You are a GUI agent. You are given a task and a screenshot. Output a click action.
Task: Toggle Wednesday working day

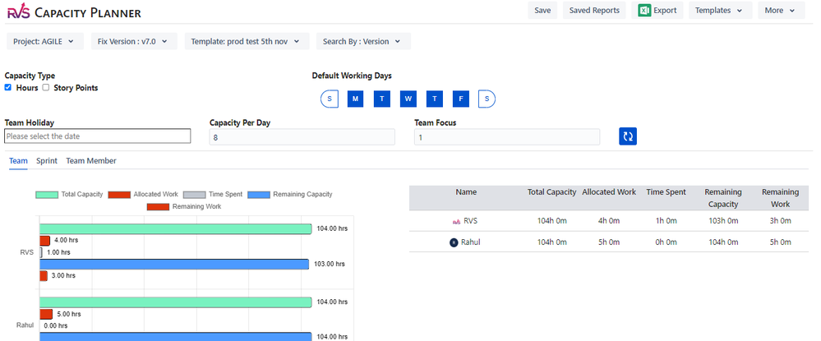(408, 99)
